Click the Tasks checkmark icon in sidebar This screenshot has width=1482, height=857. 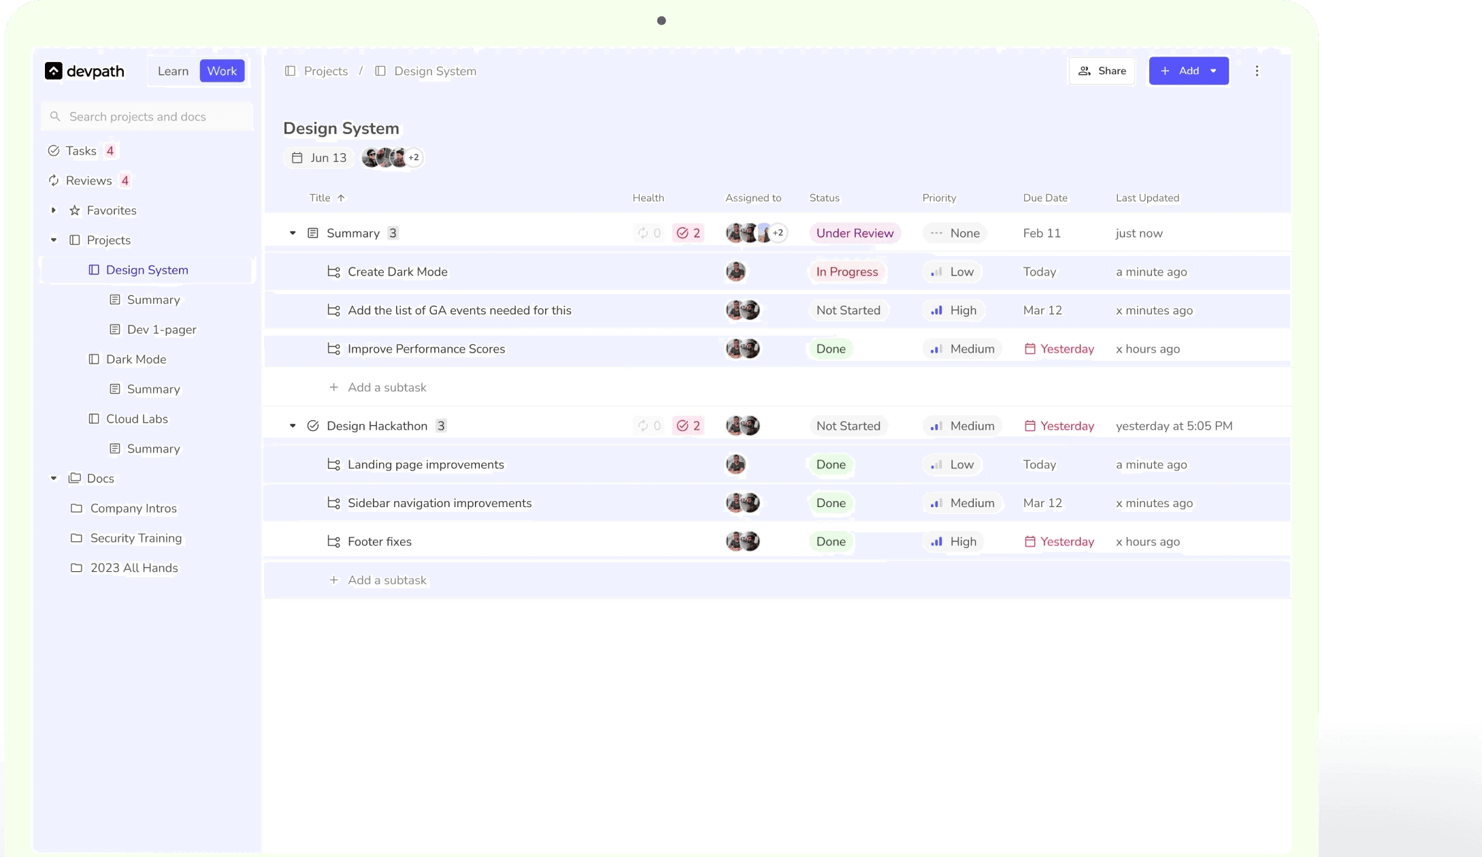point(54,150)
